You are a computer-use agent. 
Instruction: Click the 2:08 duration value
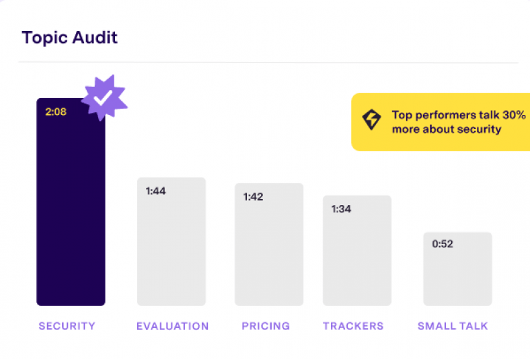[56, 112]
